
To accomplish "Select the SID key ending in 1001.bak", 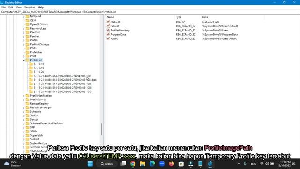I will click(65, 80).
